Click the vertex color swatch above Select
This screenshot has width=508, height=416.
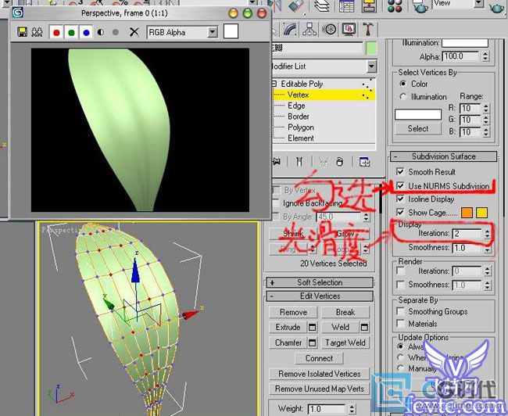tap(418, 114)
